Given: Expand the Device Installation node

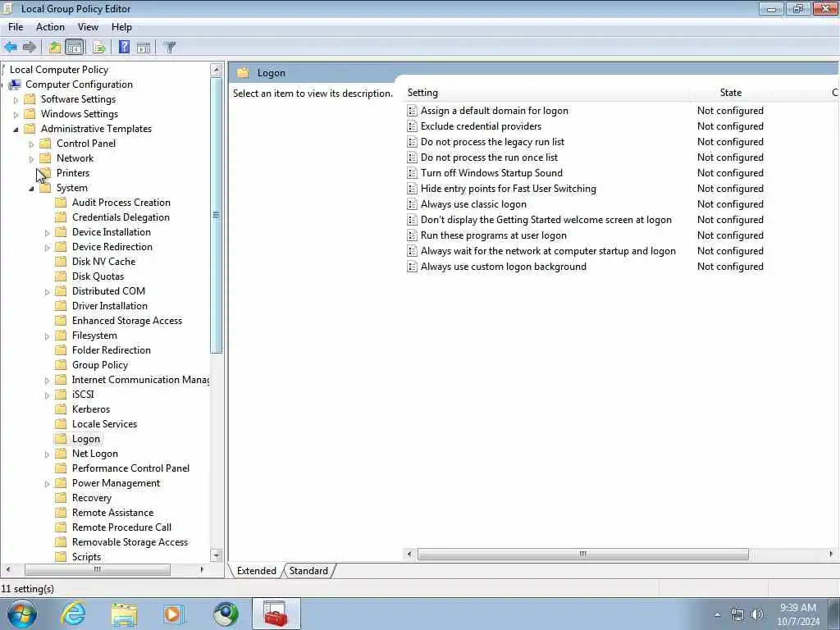Looking at the screenshot, I should pyautogui.click(x=47, y=233).
